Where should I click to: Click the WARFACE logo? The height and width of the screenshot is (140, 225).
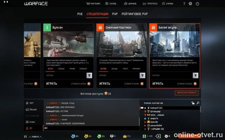(36, 3)
